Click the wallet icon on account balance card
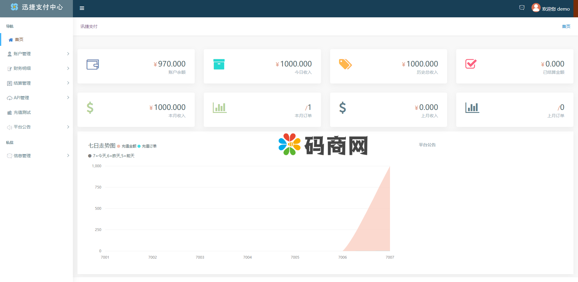578x282 pixels. pyautogui.click(x=93, y=64)
